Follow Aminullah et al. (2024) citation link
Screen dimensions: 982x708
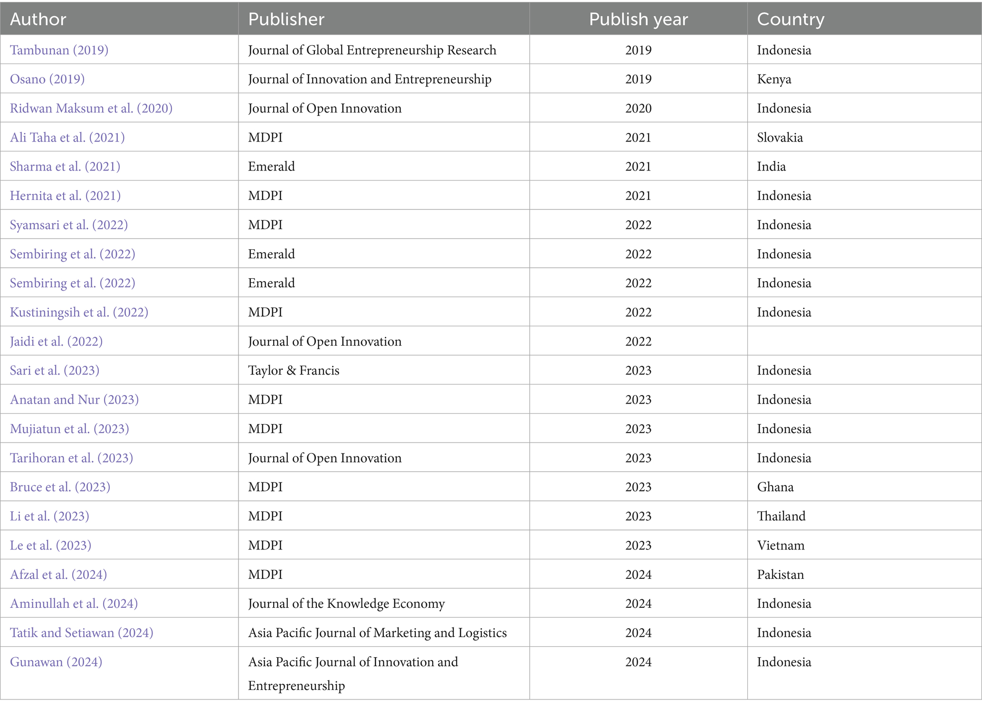74,604
